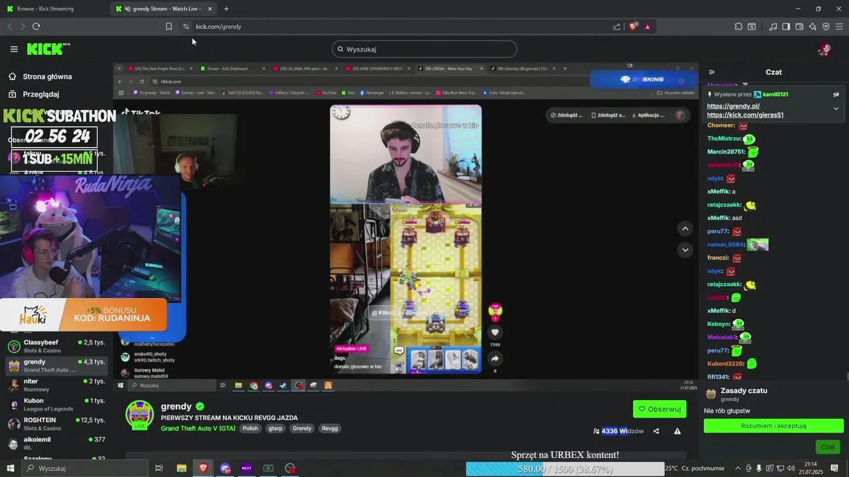Open user profile avatar
The width and height of the screenshot is (849, 477).
pyautogui.click(x=824, y=49)
